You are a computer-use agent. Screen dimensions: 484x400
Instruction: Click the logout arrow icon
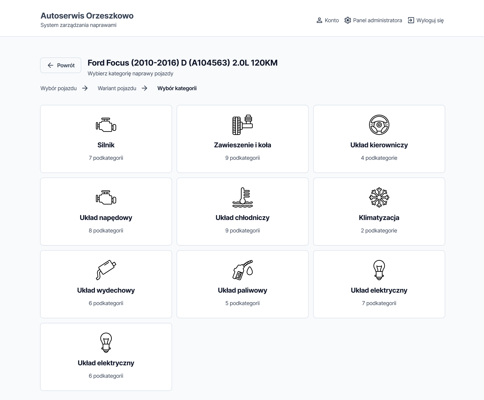tap(411, 20)
